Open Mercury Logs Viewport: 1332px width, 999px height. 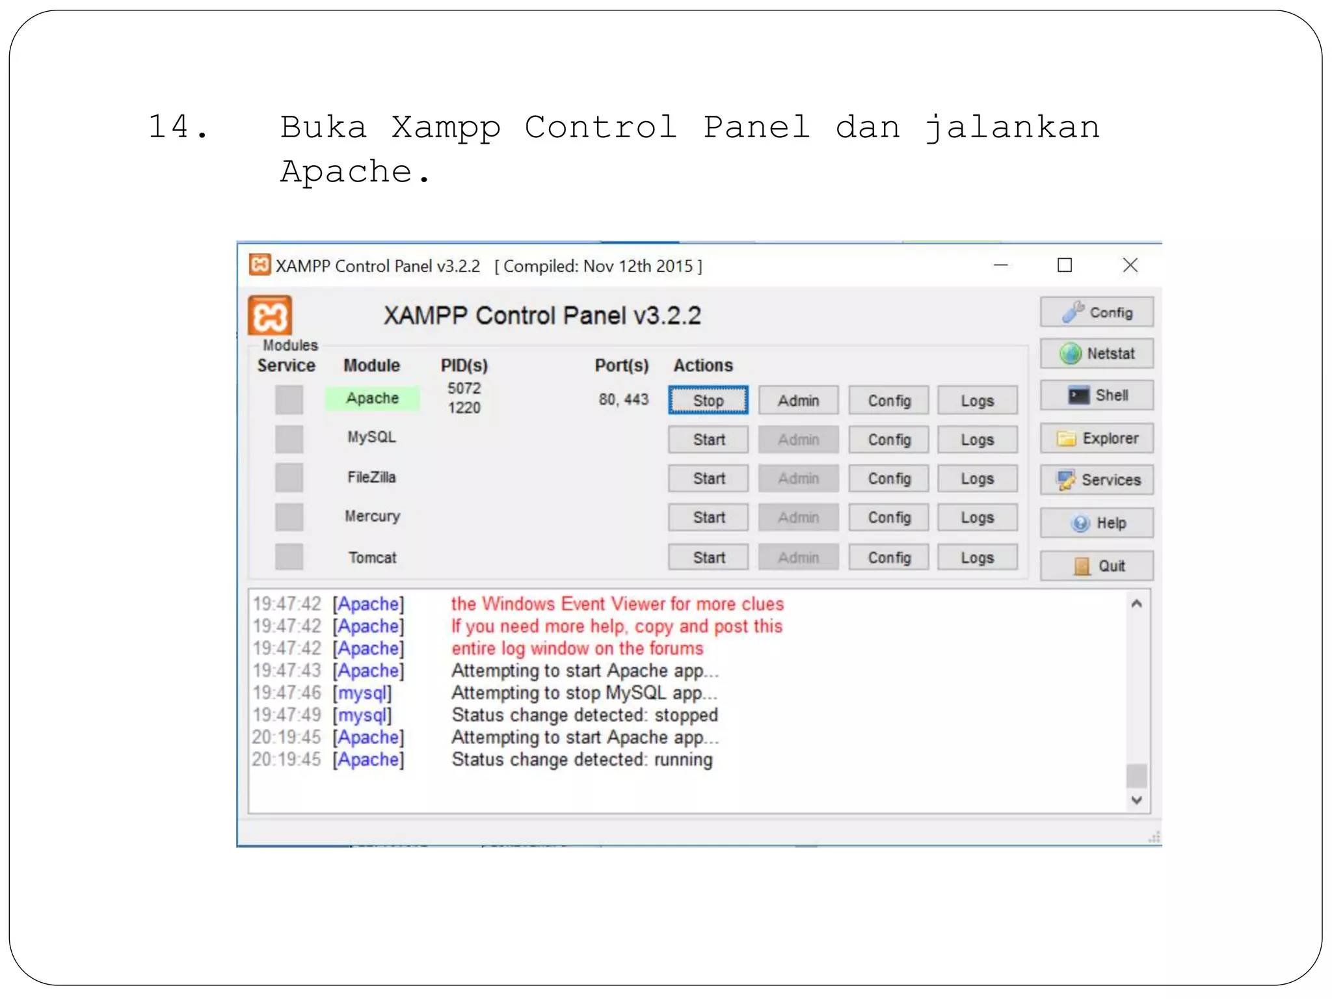click(x=978, y=518)
